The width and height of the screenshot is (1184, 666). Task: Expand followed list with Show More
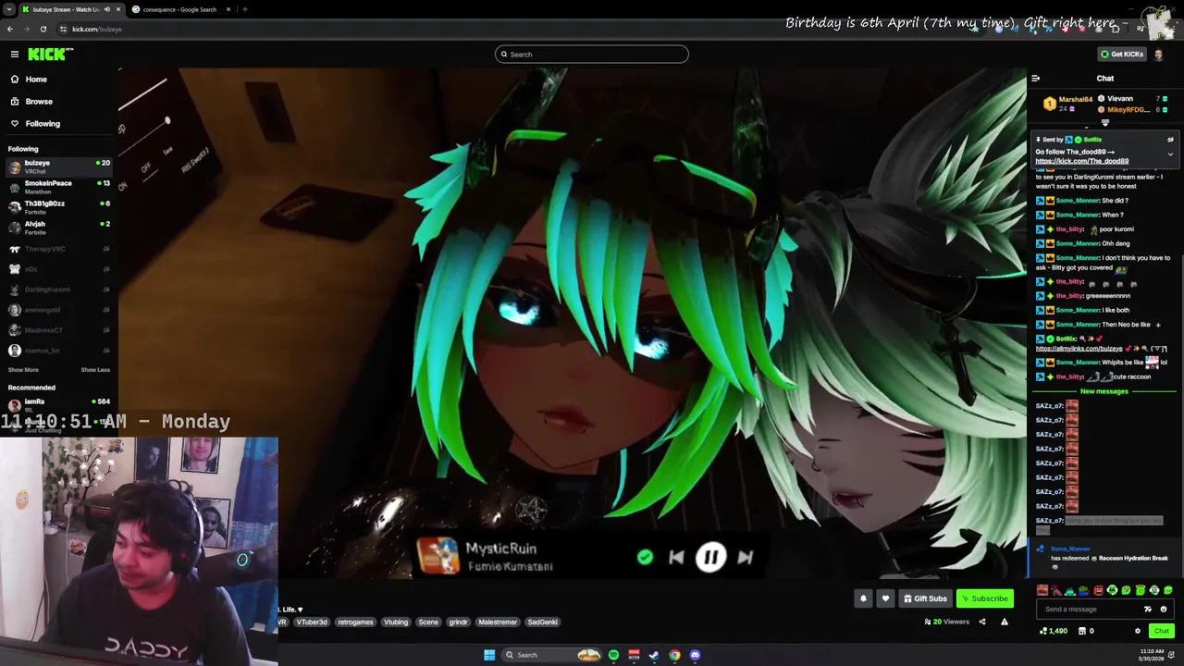point(23,370)
